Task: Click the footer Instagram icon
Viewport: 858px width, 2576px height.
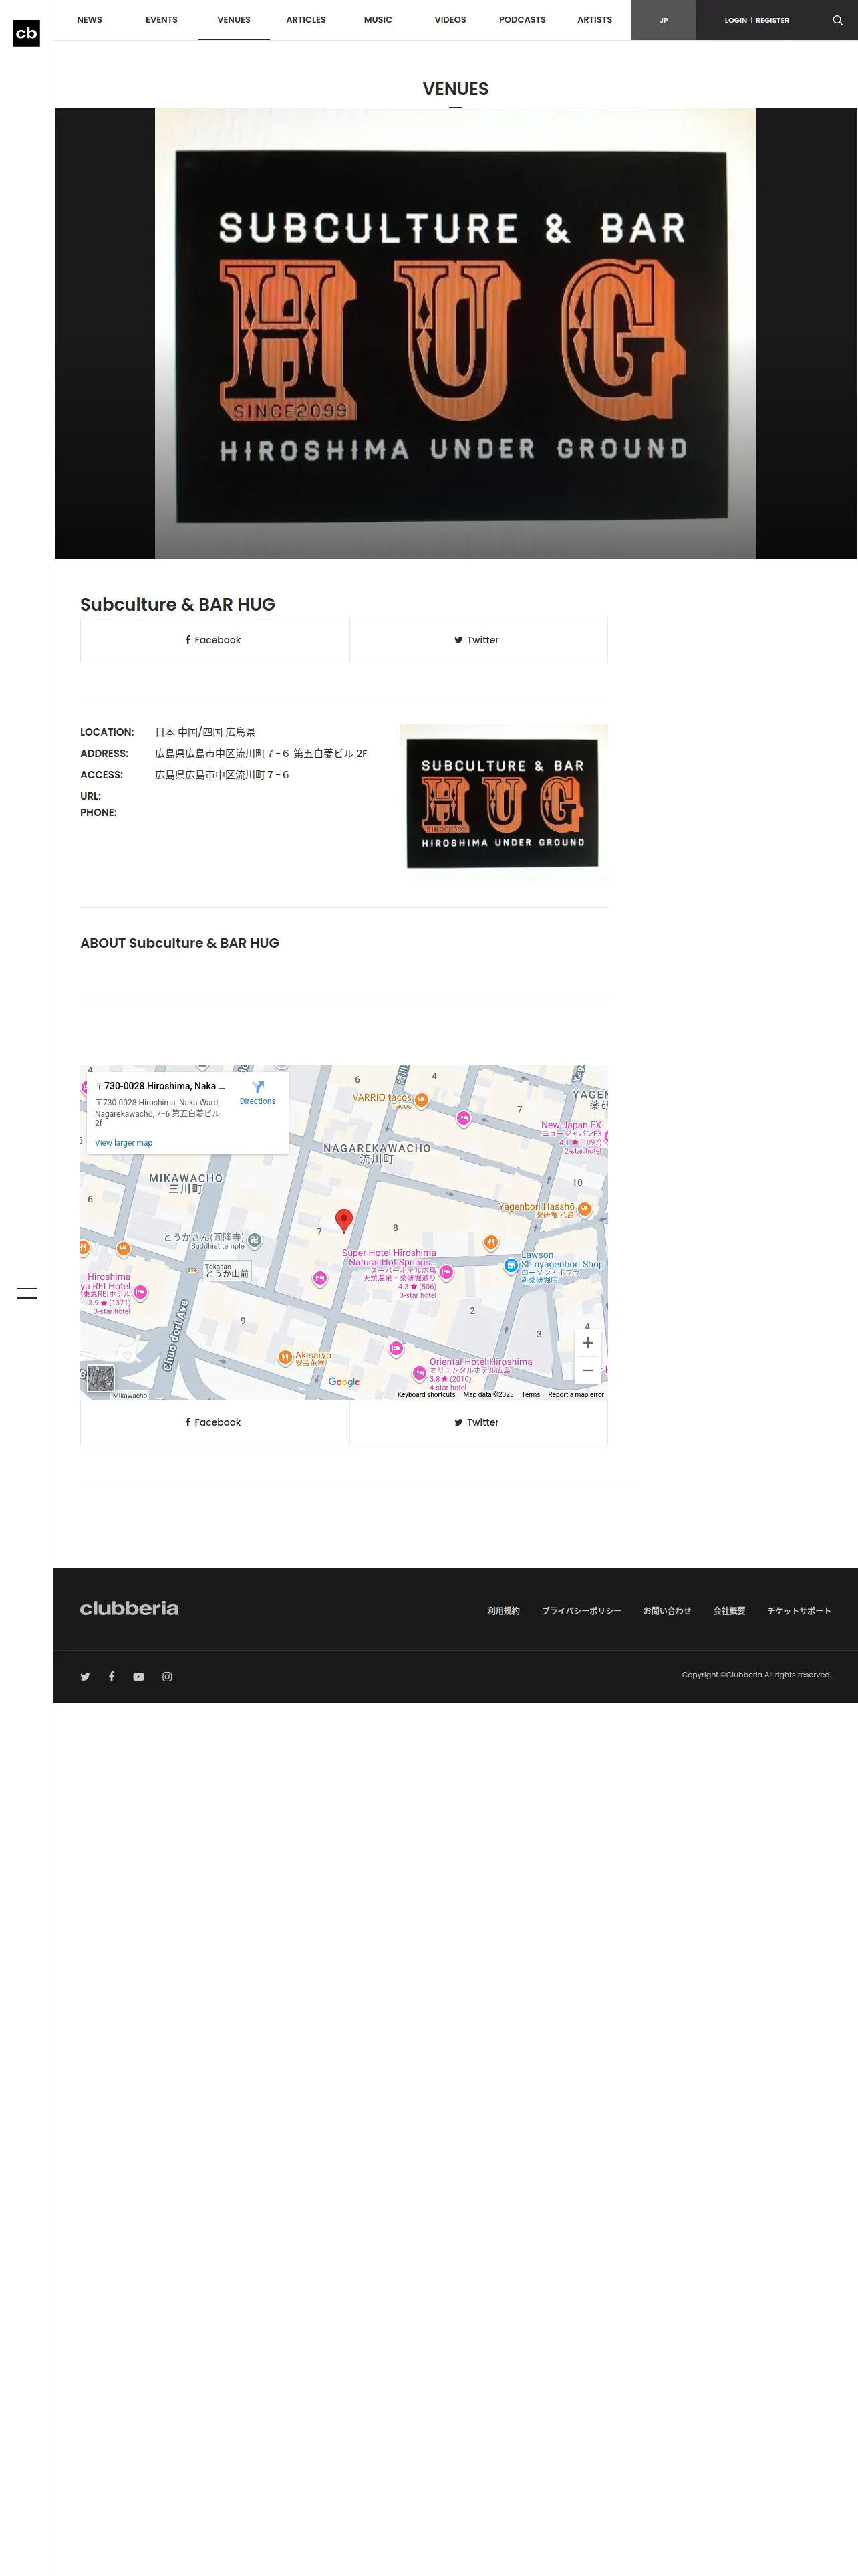Action: pyautogui.click(x=167, y=1677)
